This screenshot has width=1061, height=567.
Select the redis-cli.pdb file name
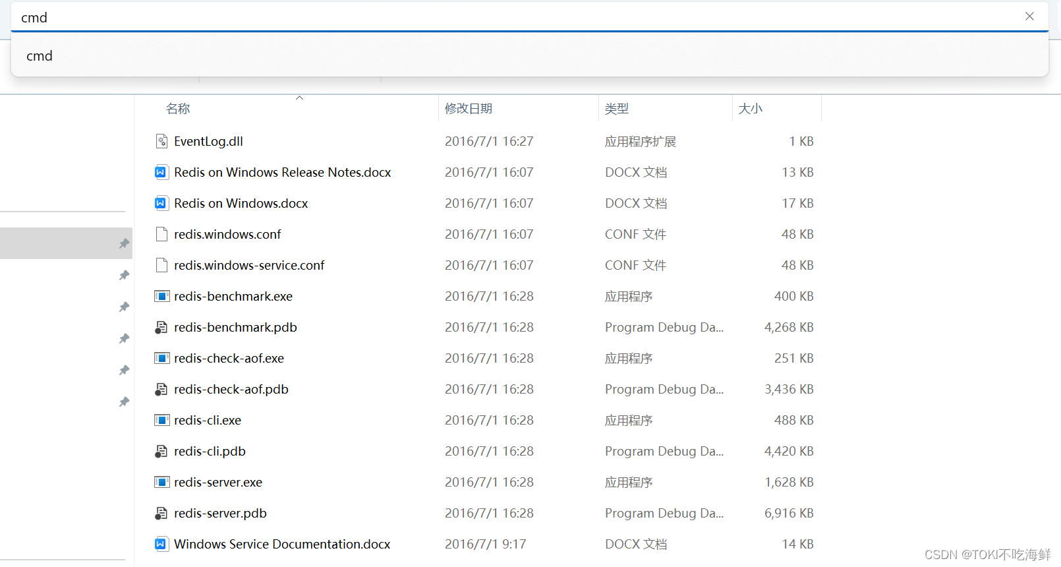(x=210, y=451)
